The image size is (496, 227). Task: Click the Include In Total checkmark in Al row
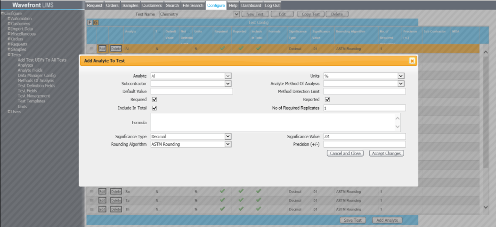[x=259, y=48]
